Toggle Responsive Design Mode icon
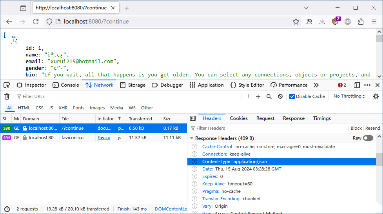 click(x=357, y=85)
